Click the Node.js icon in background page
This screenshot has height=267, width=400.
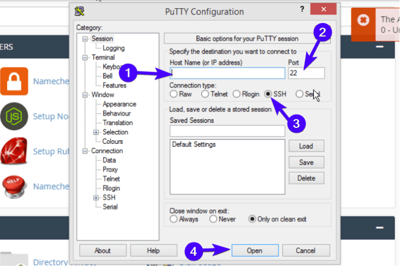click(14, 116)
